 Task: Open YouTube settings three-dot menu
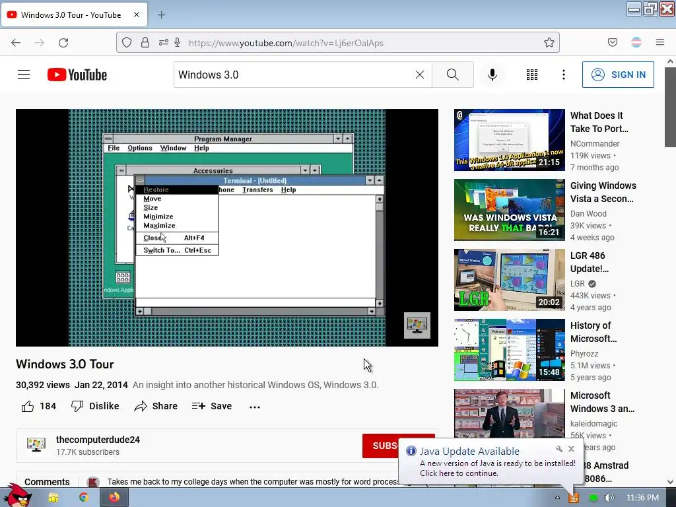[x=564, y=75]
